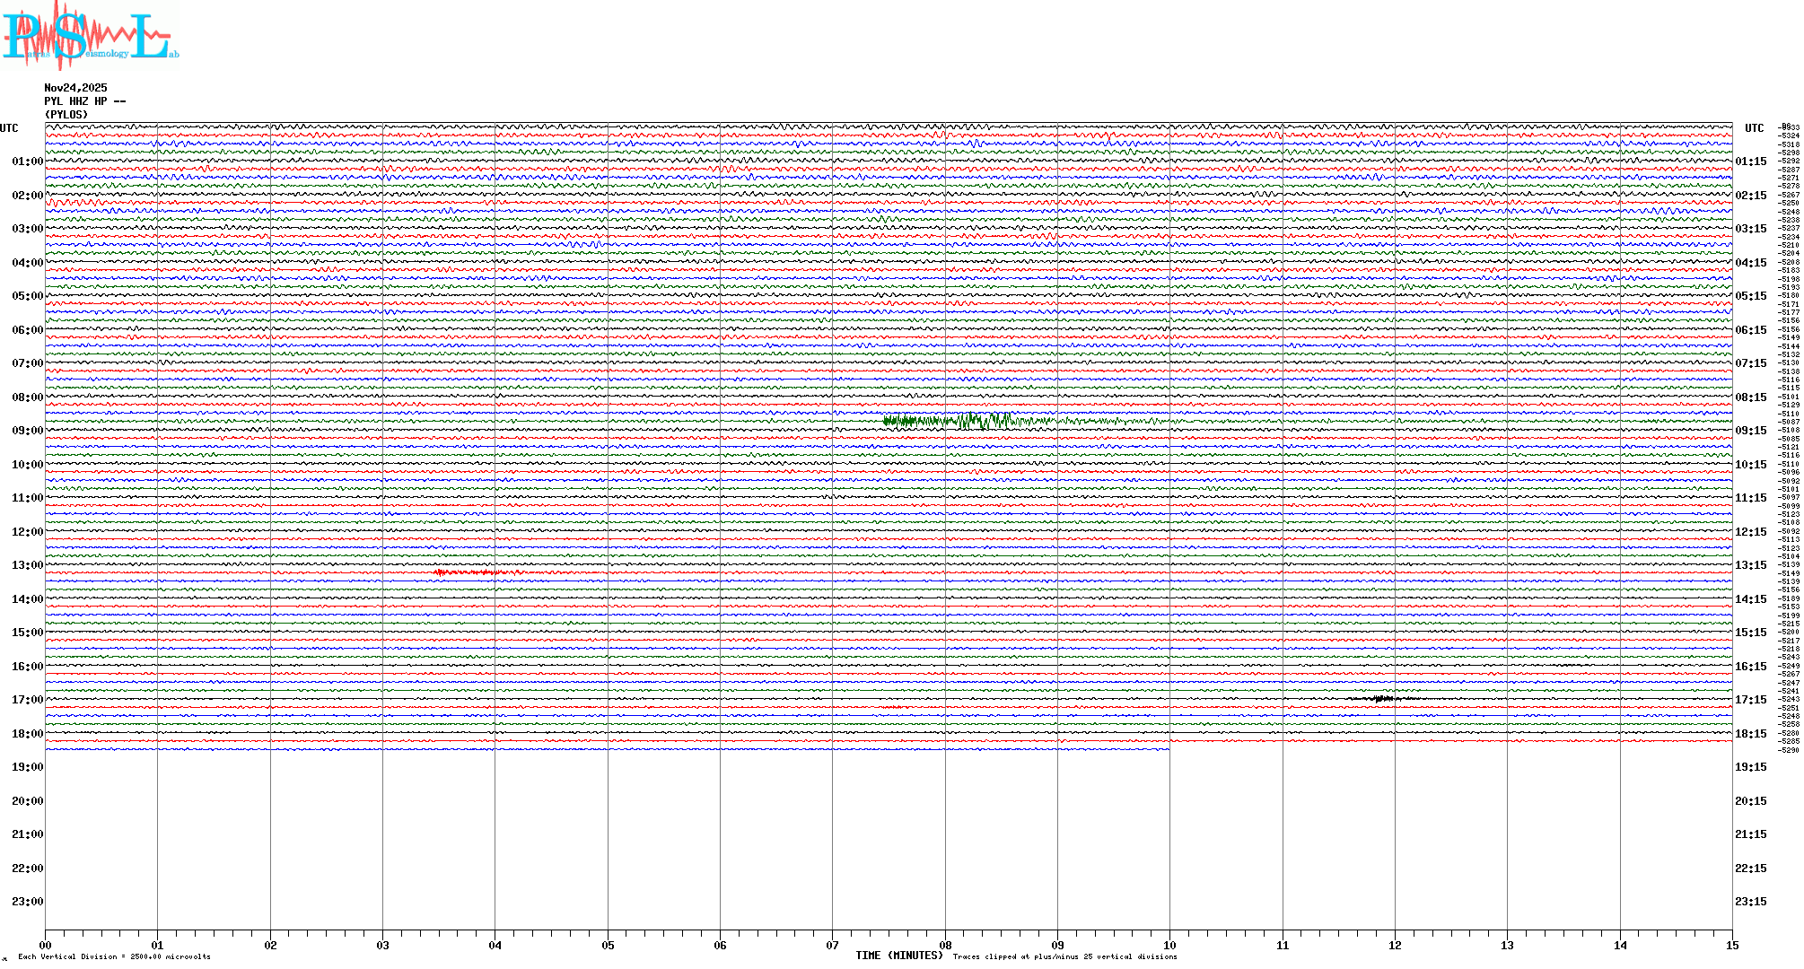Image resolution: width=1804 pixels, height=969 pixels.
Task: Click the minute 10 tick label on the bottom axis
Action: [x=1169, y=945]
